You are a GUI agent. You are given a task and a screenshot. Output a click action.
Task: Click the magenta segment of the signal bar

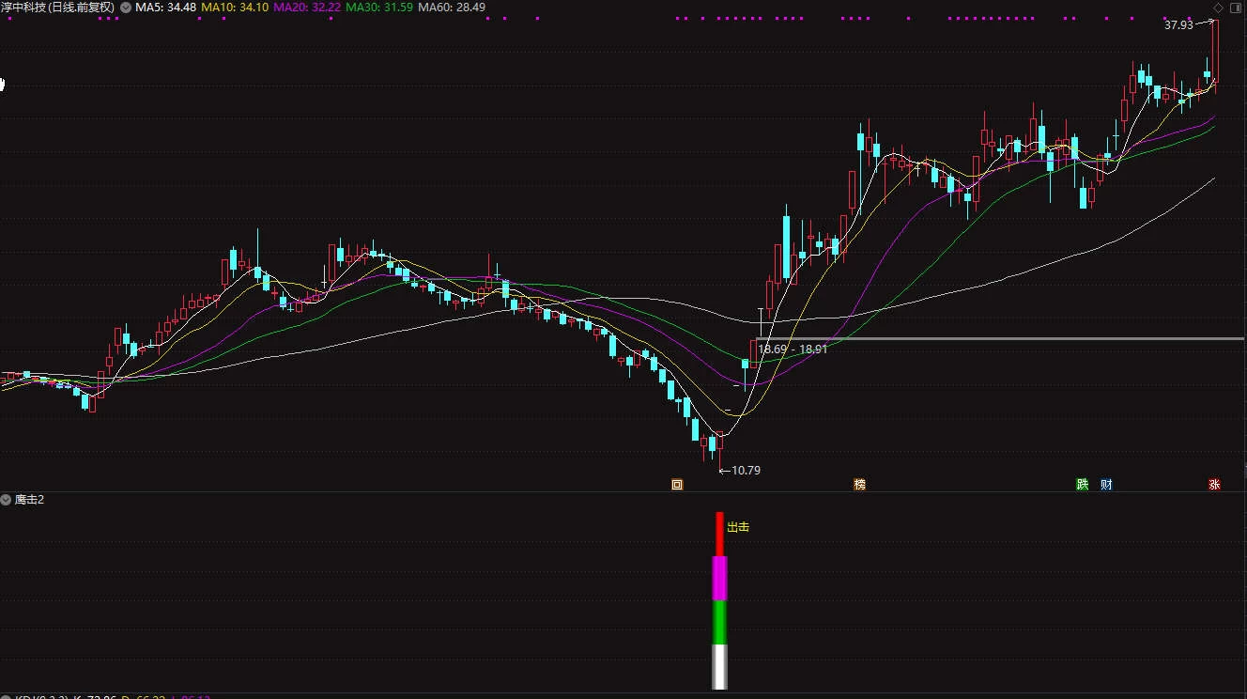pos(720,578)
